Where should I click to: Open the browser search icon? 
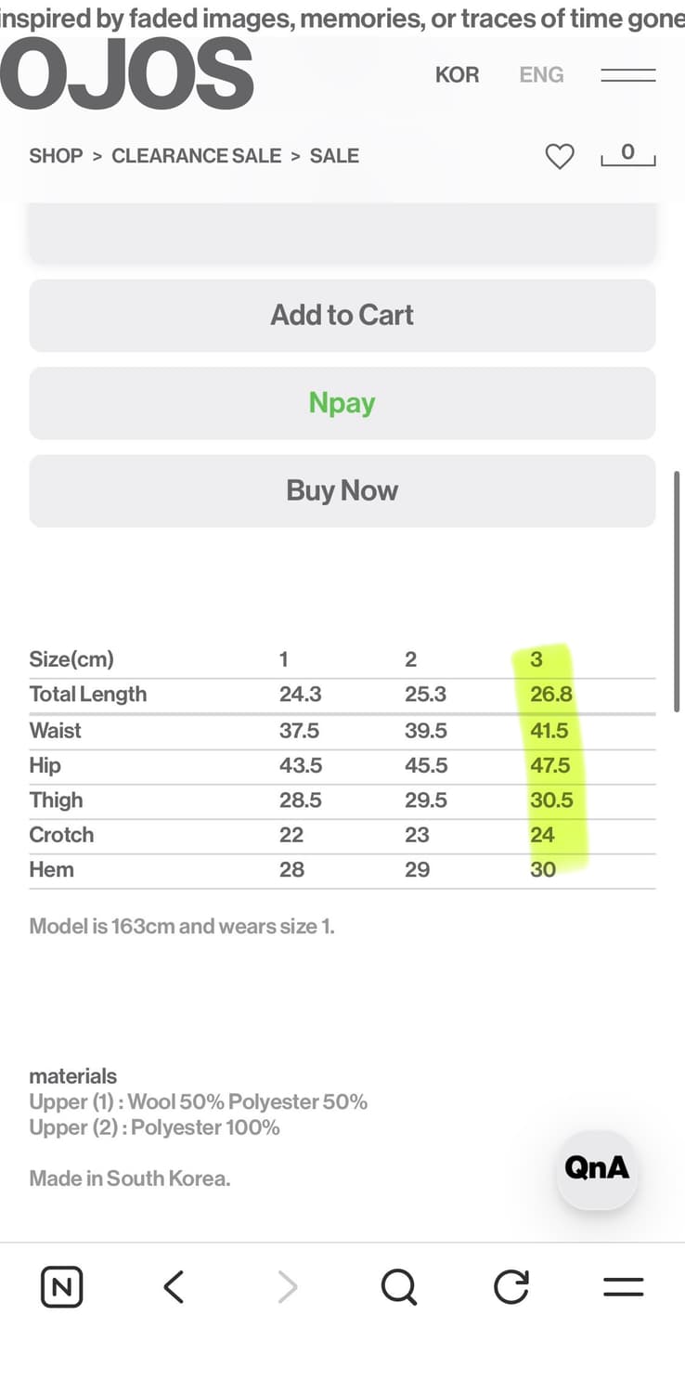pyautogui.click(x=399, y=1287)
